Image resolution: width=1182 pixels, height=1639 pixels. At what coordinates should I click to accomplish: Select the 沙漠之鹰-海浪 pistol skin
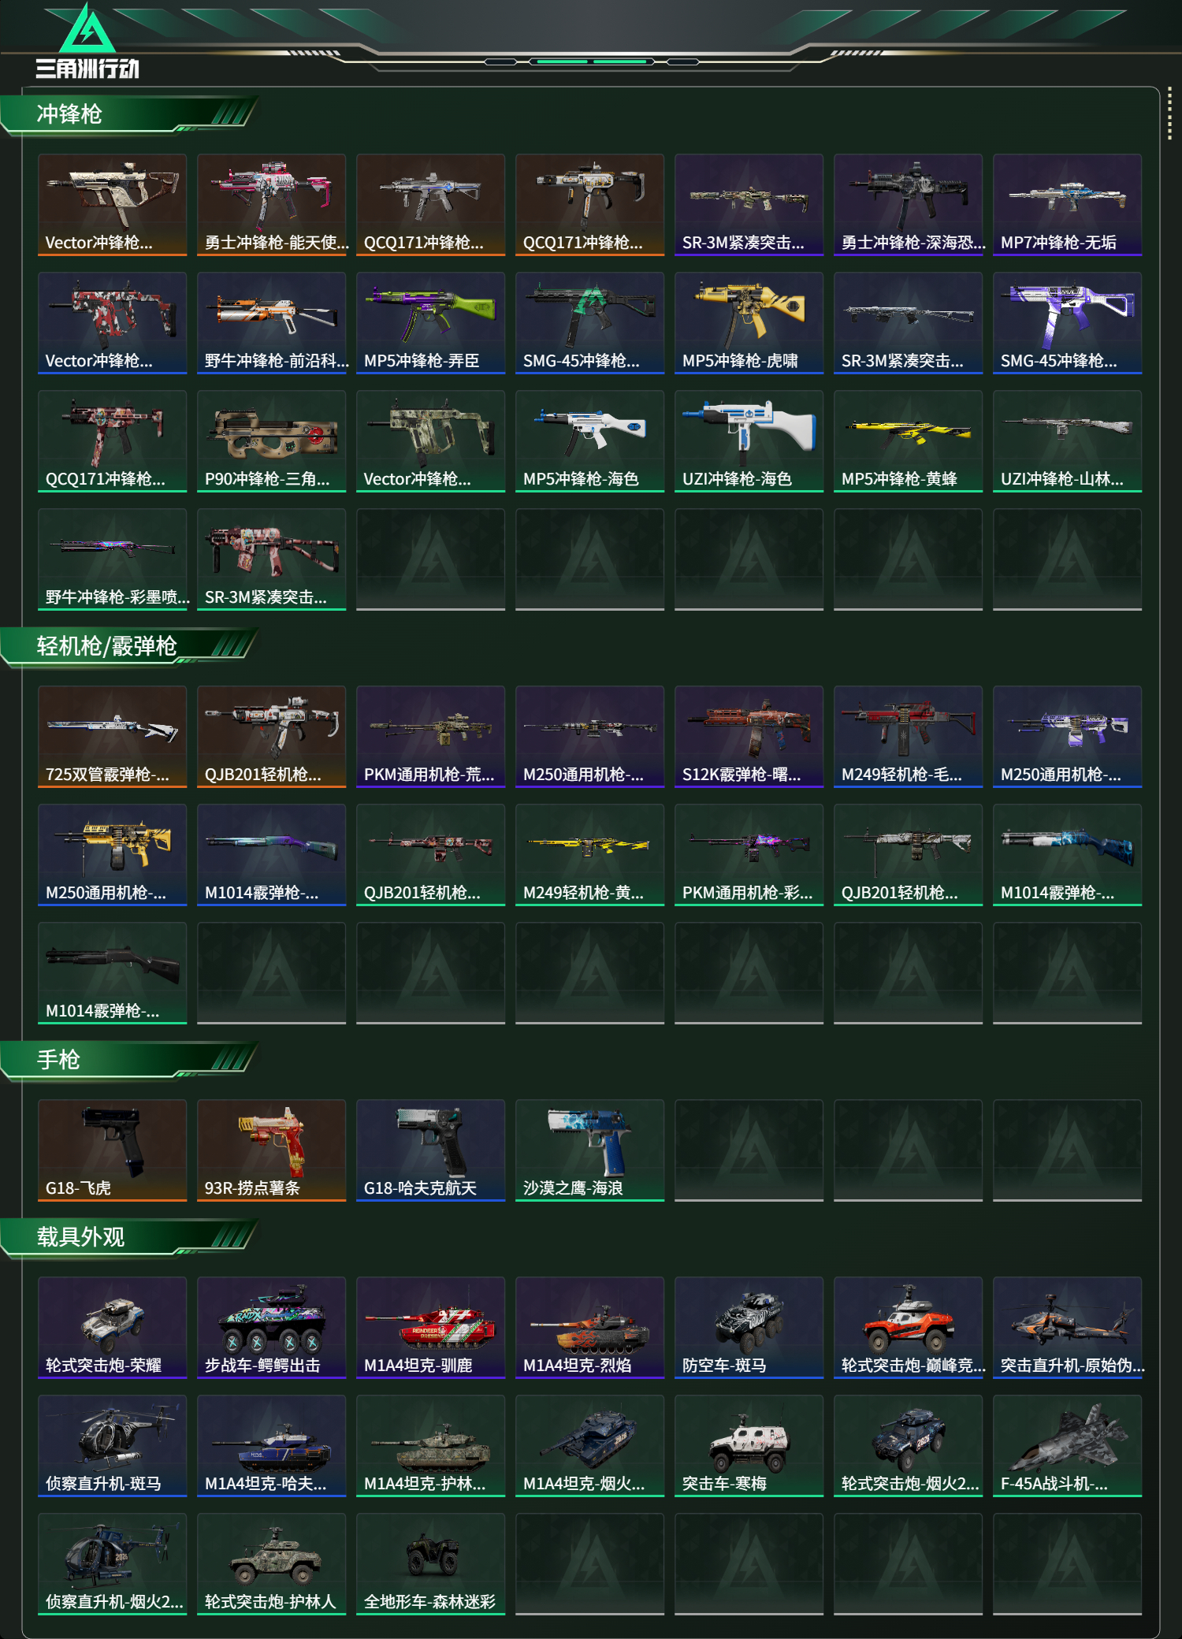(589, 1150)
